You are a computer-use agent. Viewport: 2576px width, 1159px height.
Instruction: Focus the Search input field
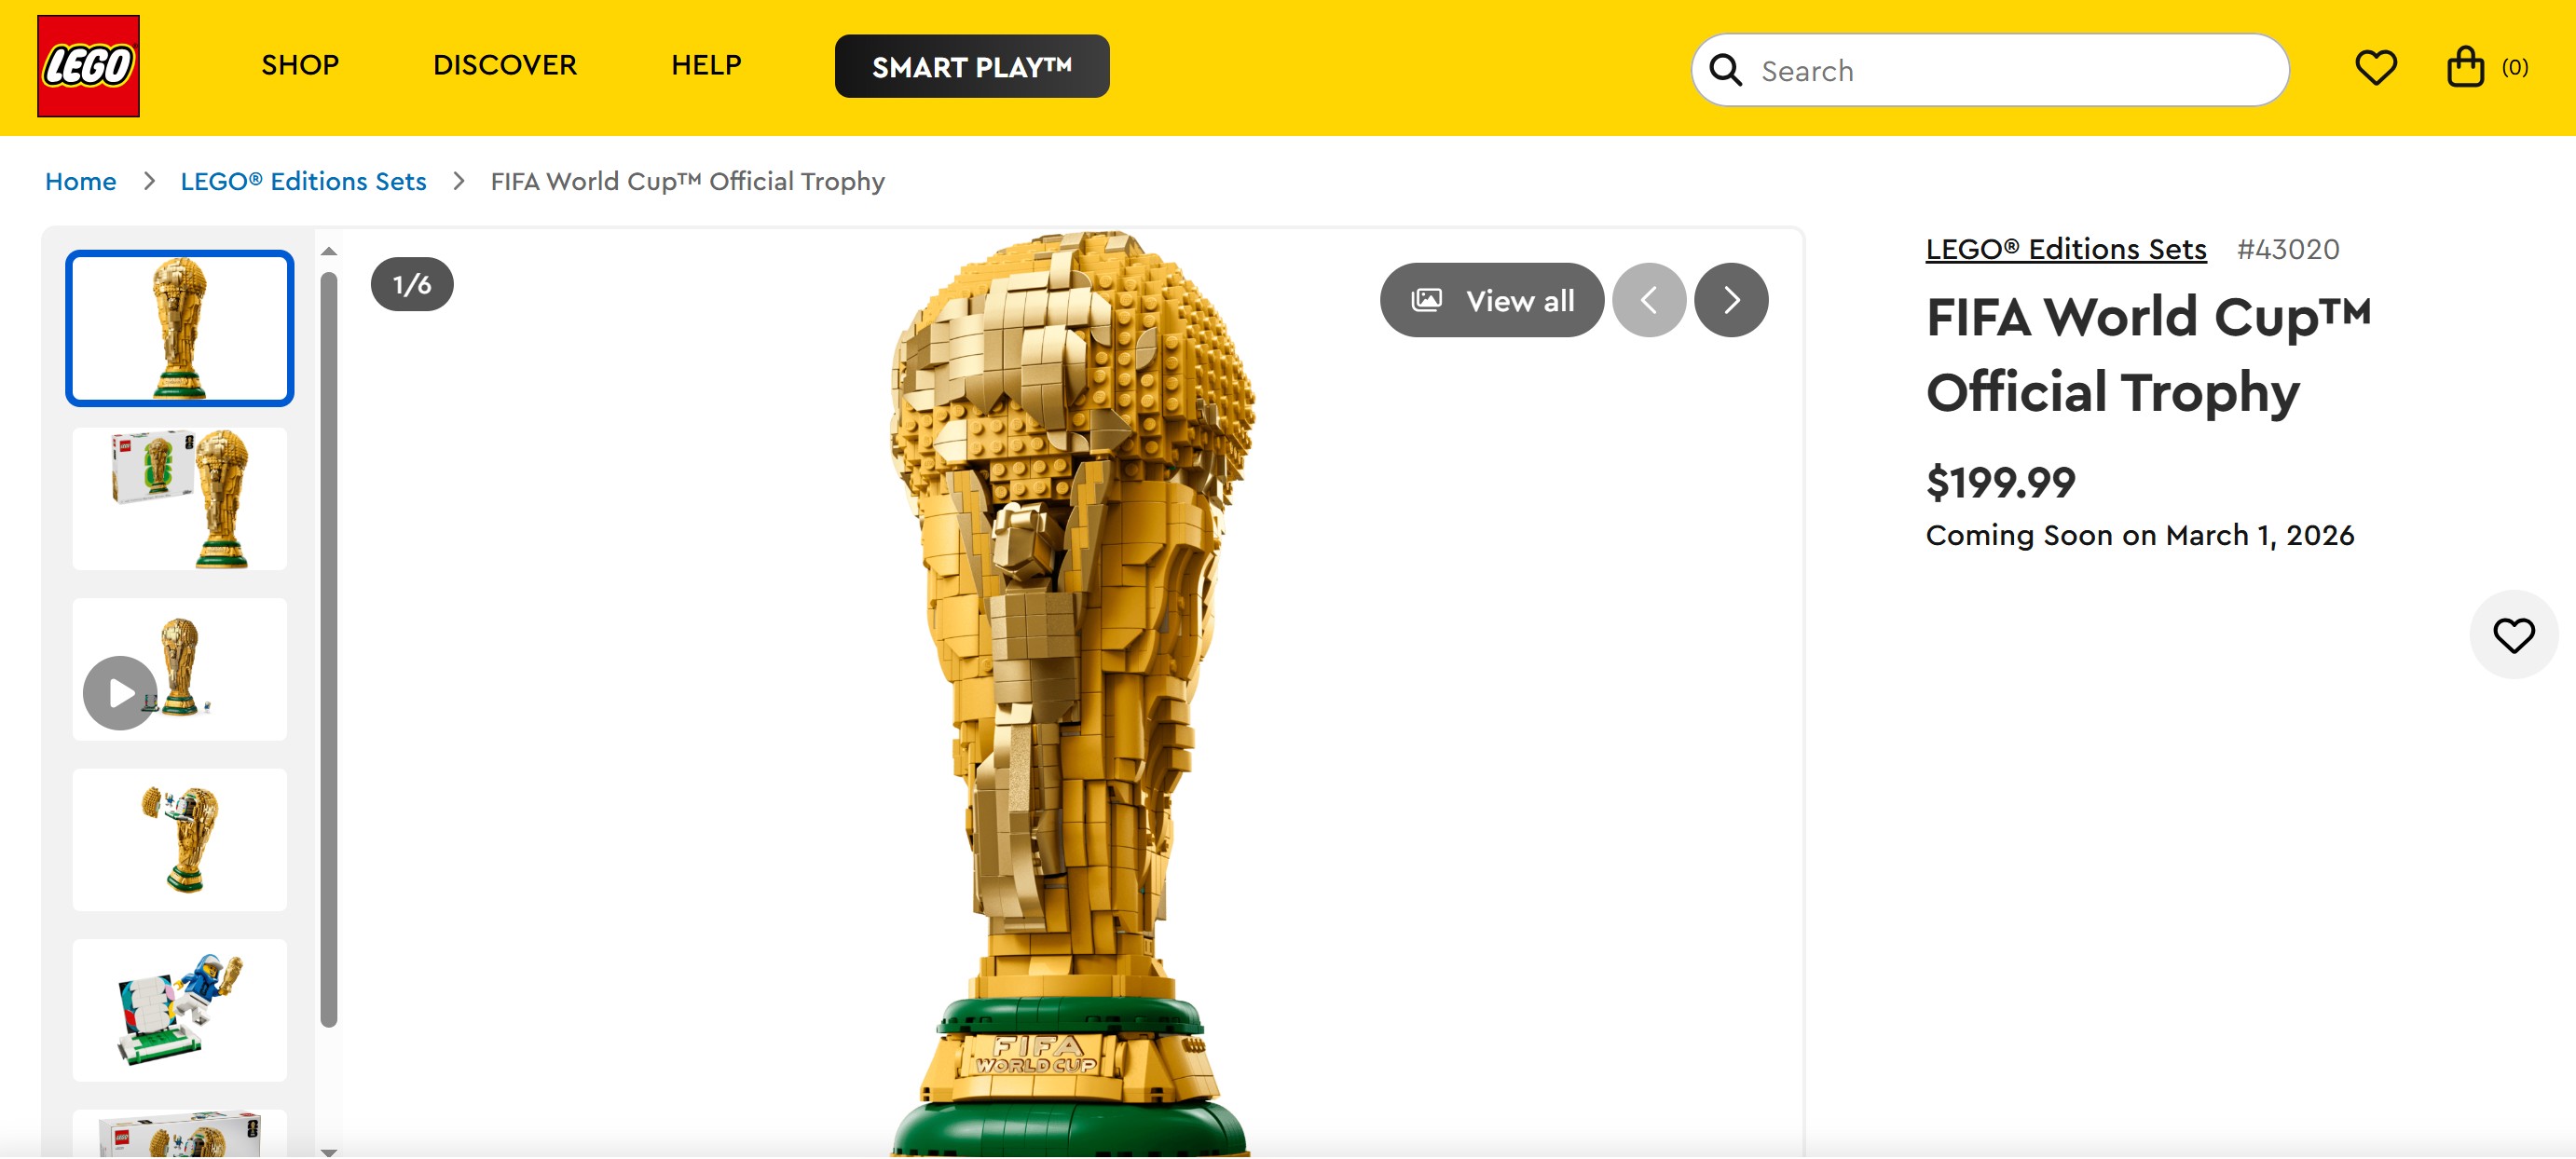coord(2020,70)
